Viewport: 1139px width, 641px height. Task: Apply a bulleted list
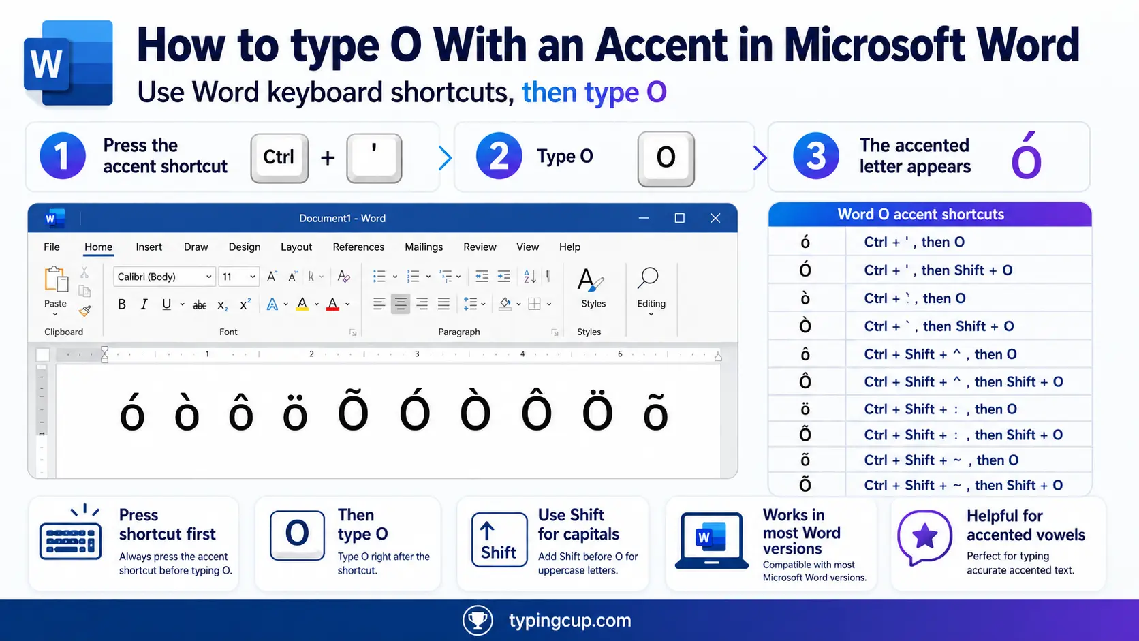pos(379,277)
